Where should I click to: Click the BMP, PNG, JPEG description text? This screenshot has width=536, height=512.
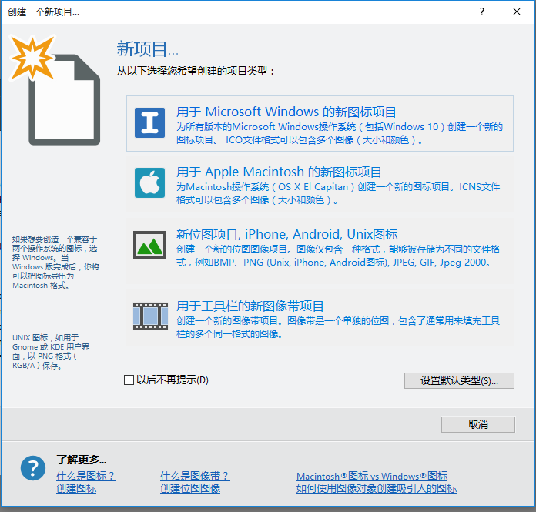pos(338,256)
